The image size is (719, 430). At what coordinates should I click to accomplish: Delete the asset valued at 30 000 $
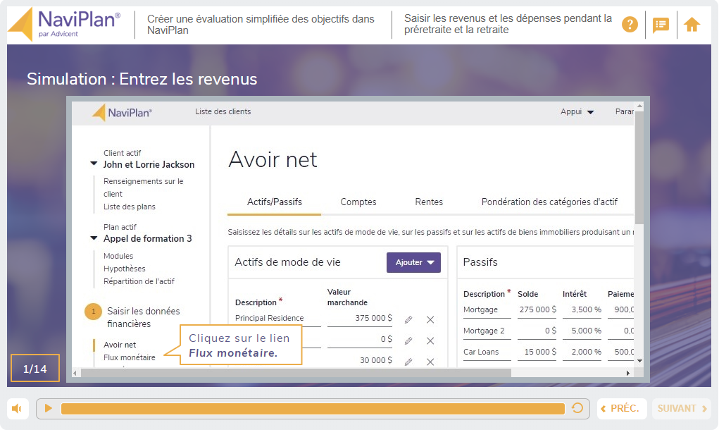pyautogui.click(x=430, y=362)
